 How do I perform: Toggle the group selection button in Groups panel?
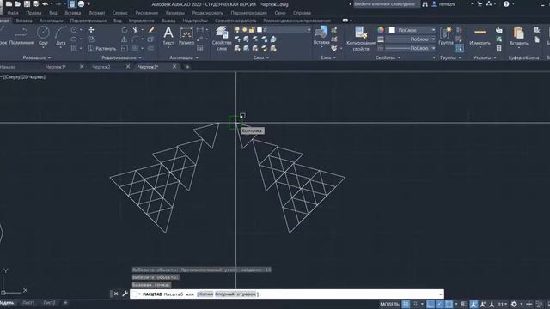tap(459, 48)
